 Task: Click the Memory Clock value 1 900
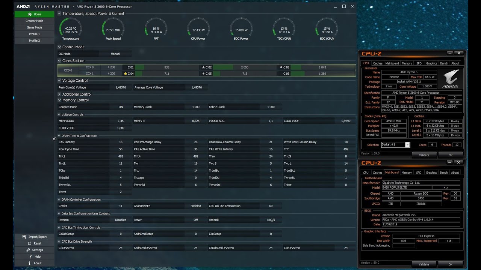pos(195,107)
